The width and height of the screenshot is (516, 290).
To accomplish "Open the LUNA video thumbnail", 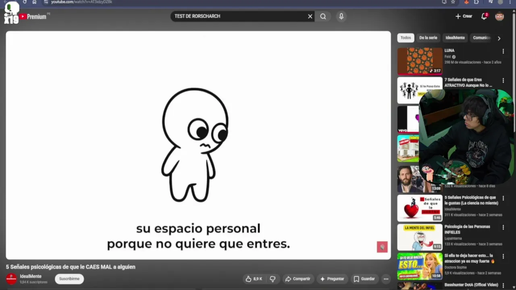I will [x=420, y=61].
